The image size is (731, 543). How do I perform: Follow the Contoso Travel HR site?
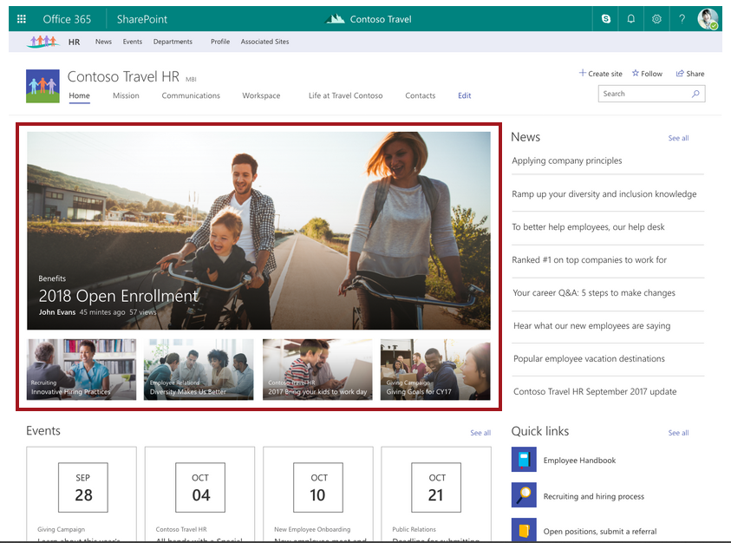(647, 73)
